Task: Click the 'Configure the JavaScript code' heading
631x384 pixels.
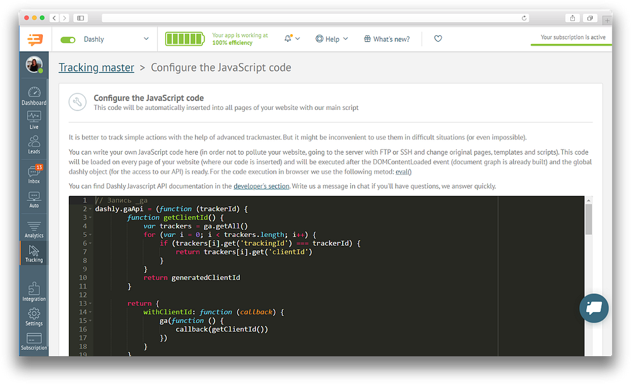Action: pos(148,98)
